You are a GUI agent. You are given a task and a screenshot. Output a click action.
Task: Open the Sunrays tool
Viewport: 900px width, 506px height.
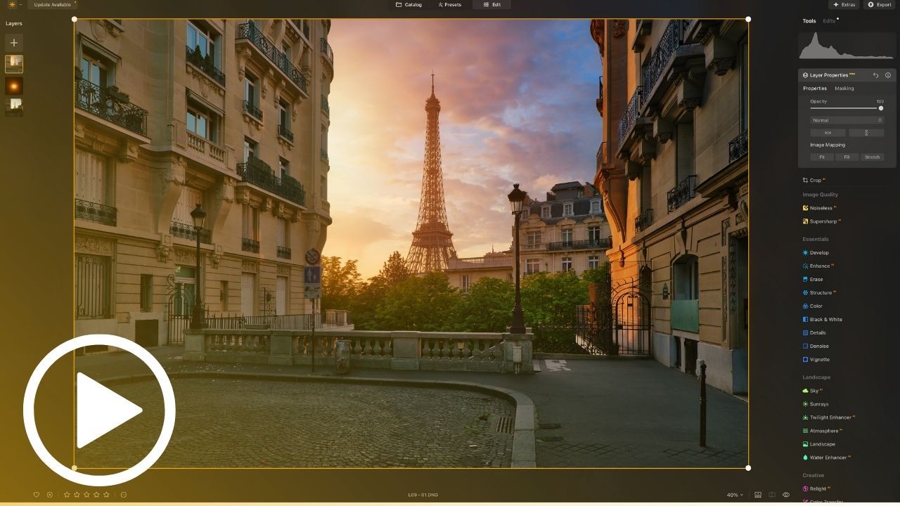816,404
